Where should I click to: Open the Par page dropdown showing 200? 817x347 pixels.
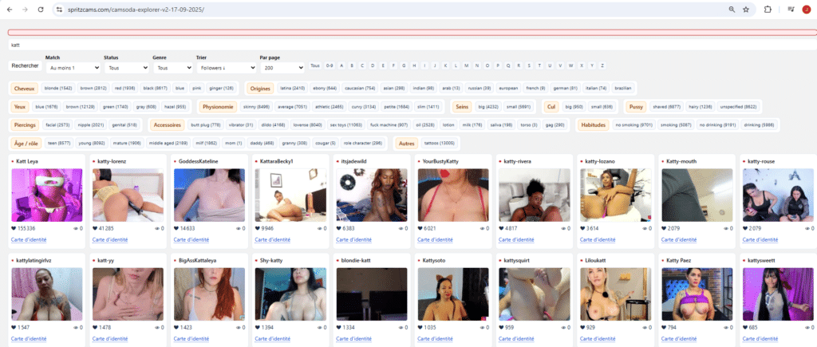coord(282,68)
